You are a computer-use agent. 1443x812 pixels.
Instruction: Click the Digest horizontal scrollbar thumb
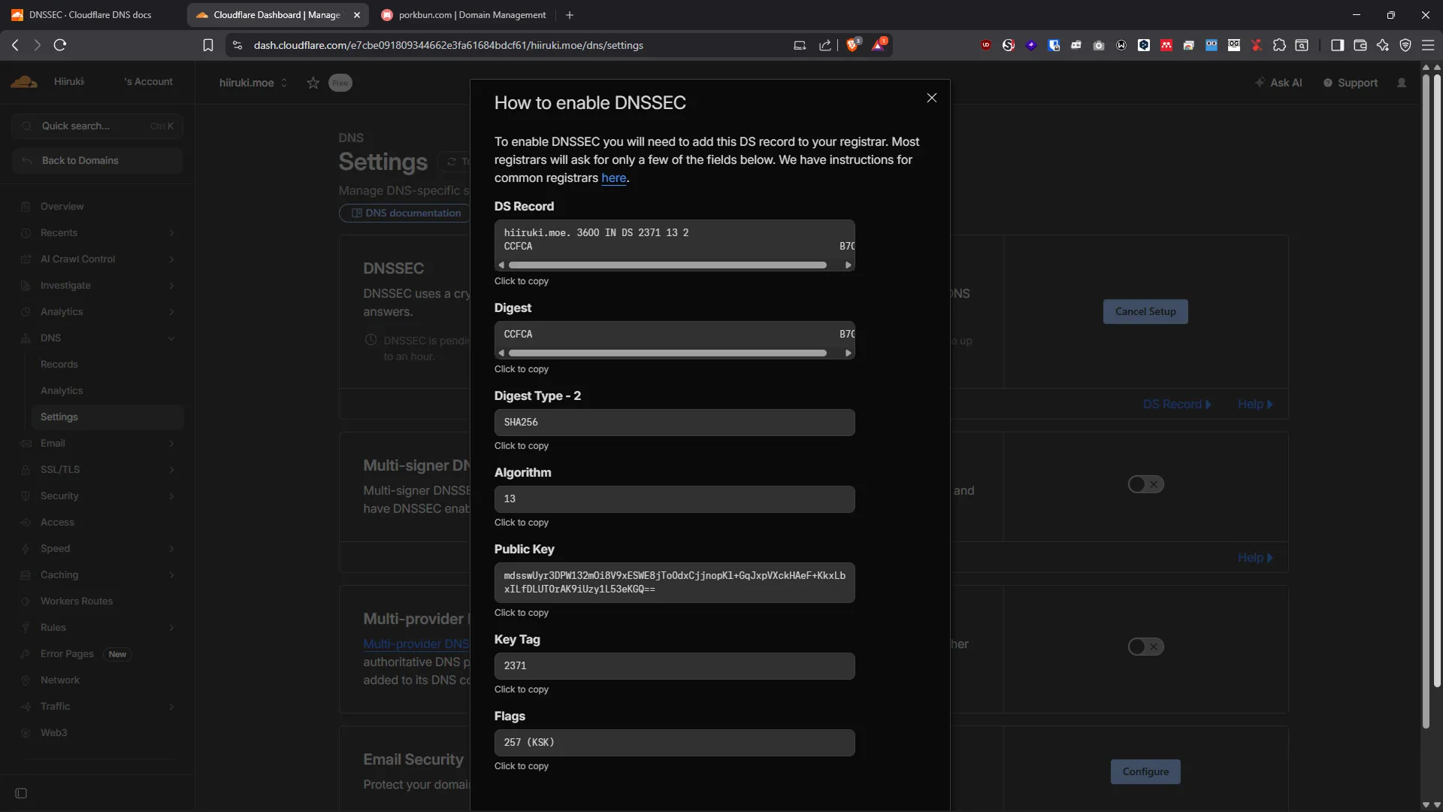click(x=667, y=353)
